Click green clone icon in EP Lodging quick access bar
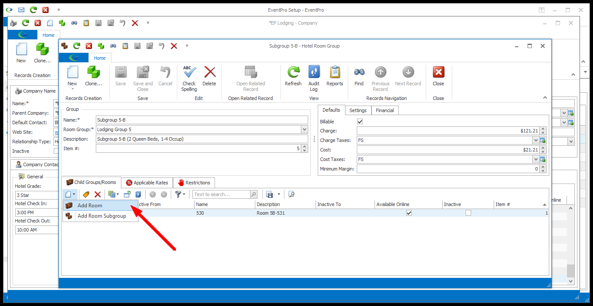This screenshot has width=593, height=306. [x=62, y=23]
